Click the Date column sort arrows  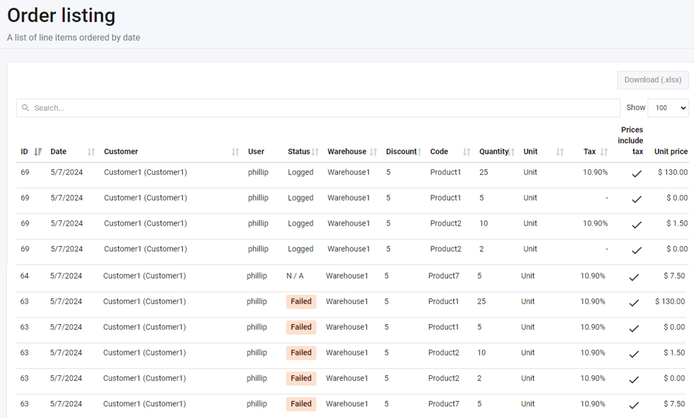click(91, 152)
